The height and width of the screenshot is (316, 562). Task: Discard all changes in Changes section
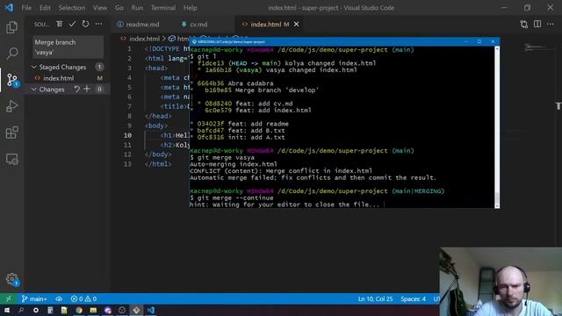click(76, 89)
